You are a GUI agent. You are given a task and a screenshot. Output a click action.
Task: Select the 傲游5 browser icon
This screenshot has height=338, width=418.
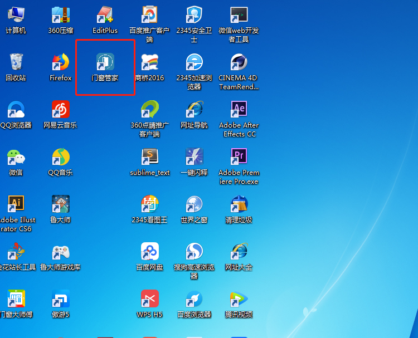coord(61,298)
